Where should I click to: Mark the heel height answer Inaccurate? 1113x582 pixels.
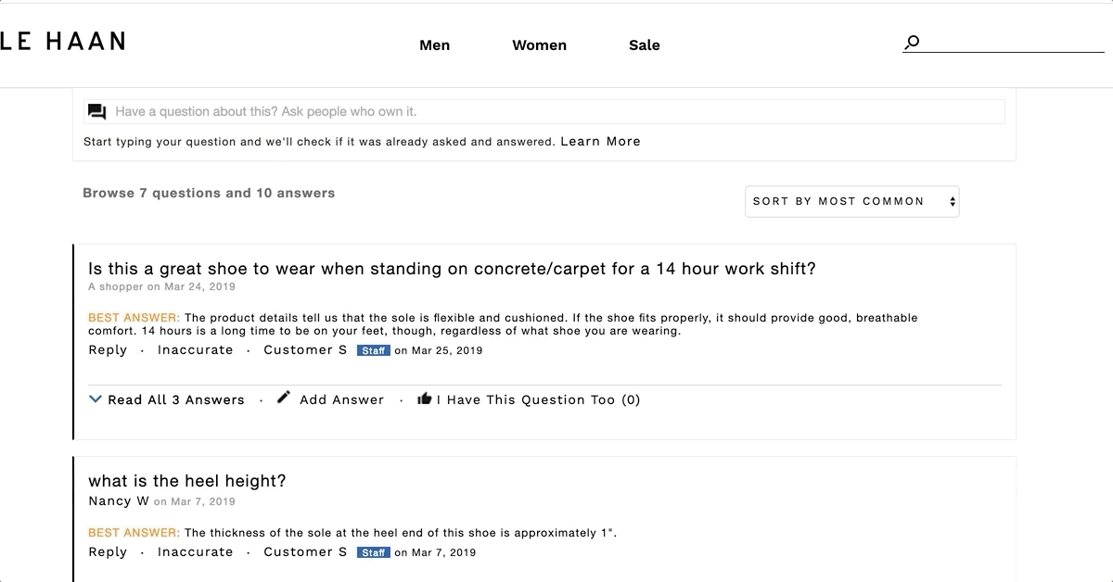[x=196, y=552]
